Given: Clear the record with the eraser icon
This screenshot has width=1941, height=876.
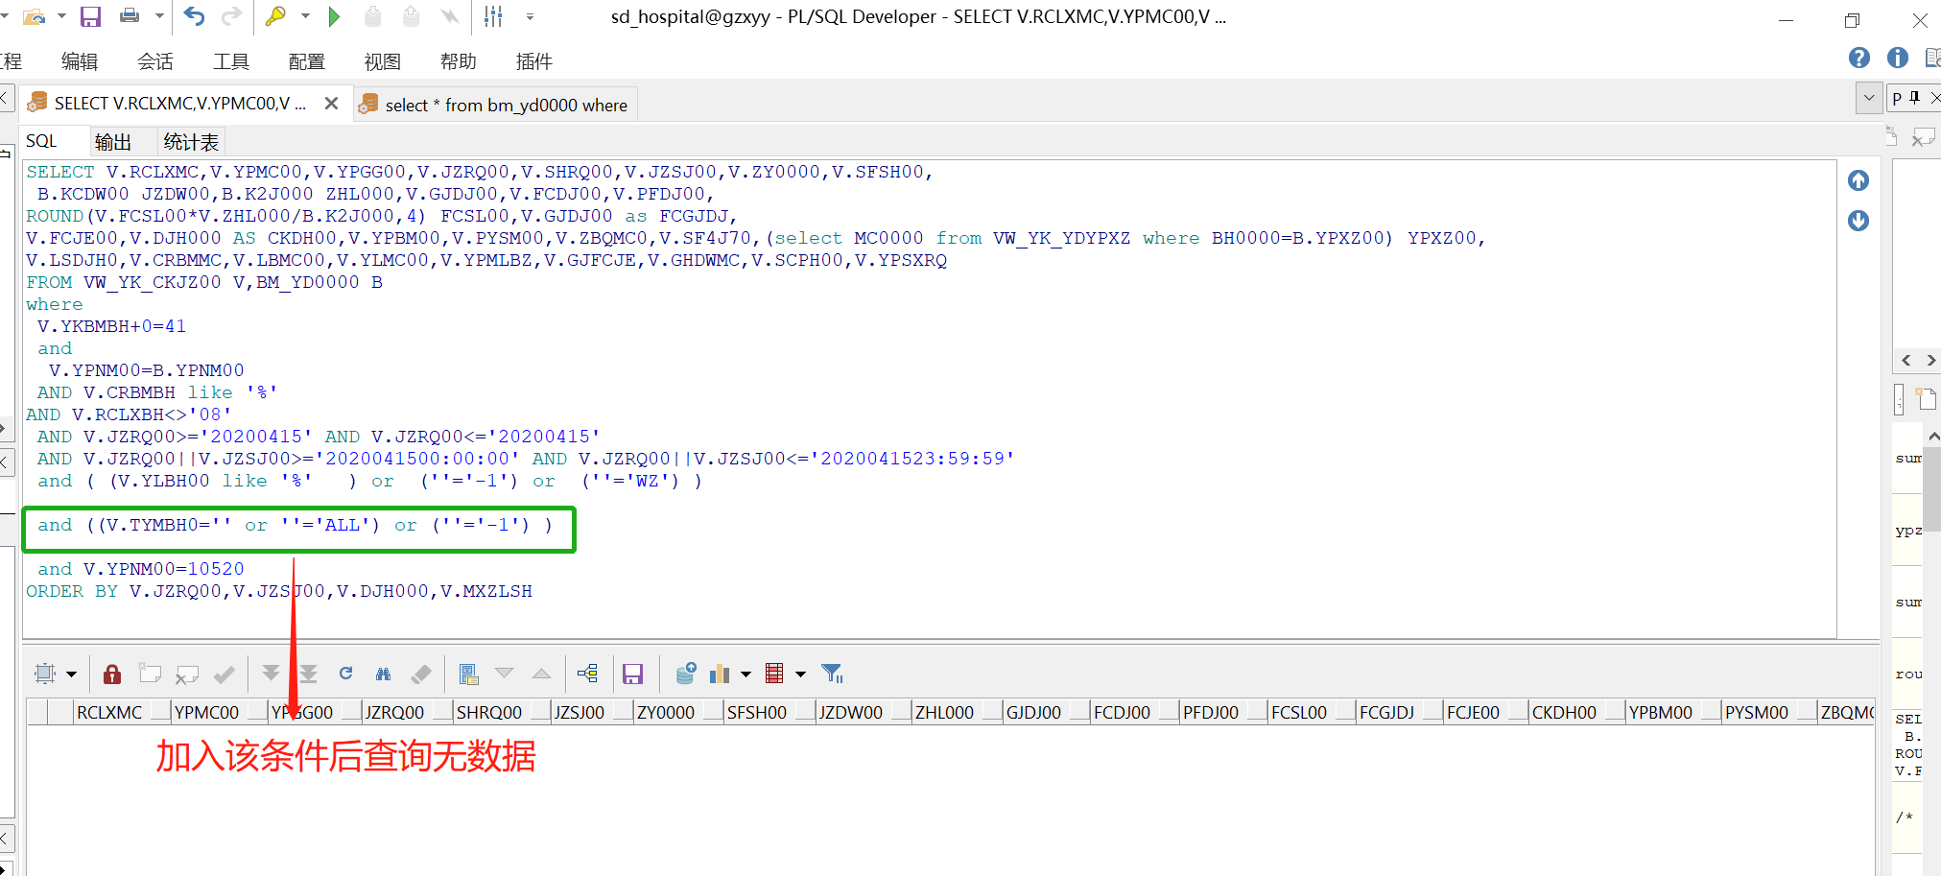Looking at the screenshot, I should [x=421, y=674].
